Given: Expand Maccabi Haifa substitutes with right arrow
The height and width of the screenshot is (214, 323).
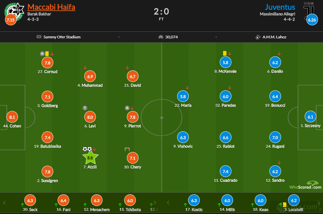Looking at the screenshot, I should click(155, 203).
